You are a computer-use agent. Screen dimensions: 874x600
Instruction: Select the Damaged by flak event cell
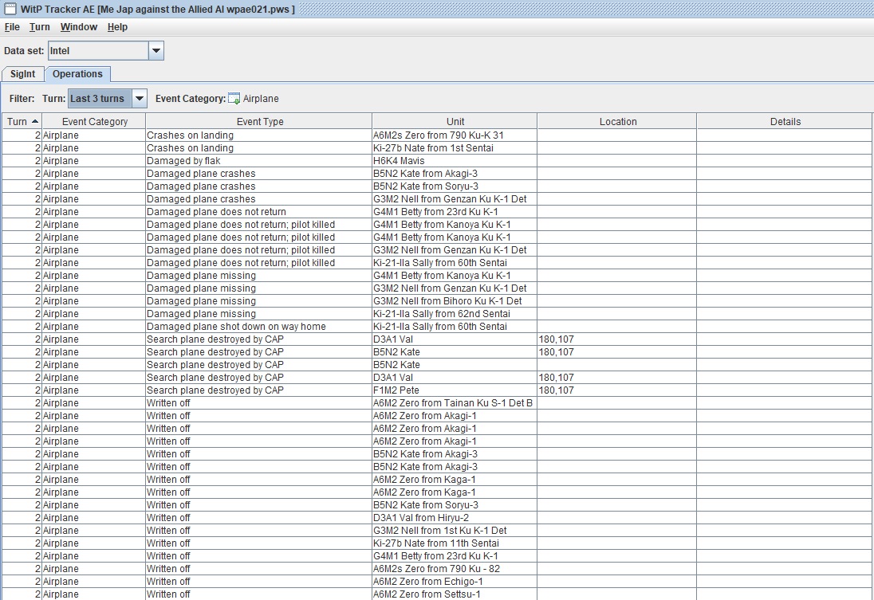click(258, 161)
